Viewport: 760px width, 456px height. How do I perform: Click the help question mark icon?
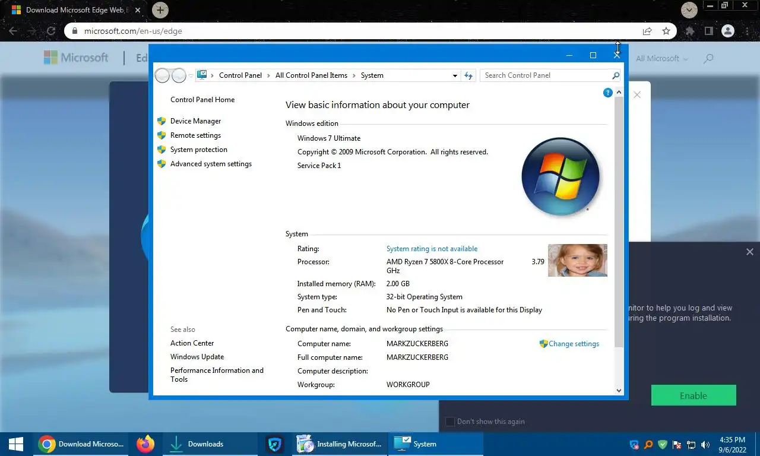(x=607, y=93)
